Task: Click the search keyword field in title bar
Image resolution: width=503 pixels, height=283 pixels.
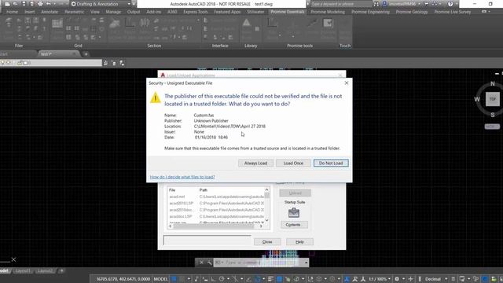Action: pos(340,4)
